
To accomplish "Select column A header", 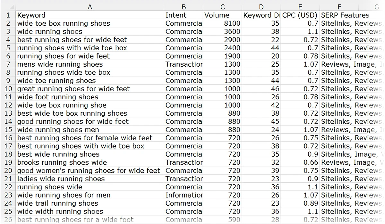I will point(90,7).
